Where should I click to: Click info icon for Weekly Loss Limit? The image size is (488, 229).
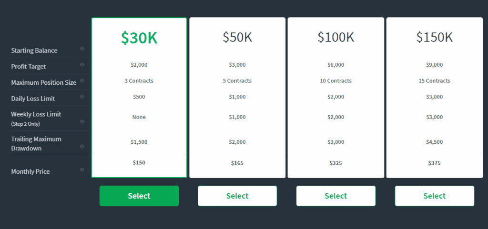point(82,121)
